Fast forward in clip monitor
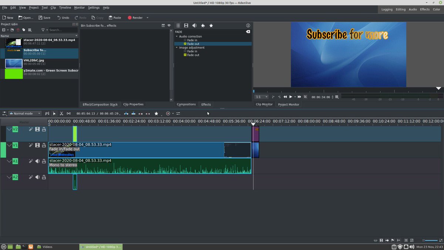 coord(299,97)
